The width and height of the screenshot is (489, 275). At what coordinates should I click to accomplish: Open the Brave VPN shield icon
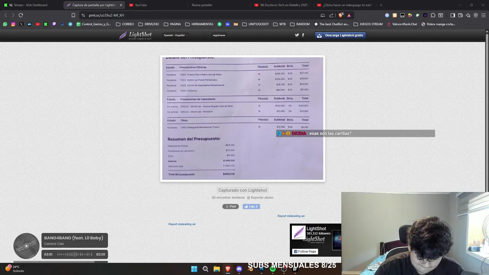coord(476,15)
